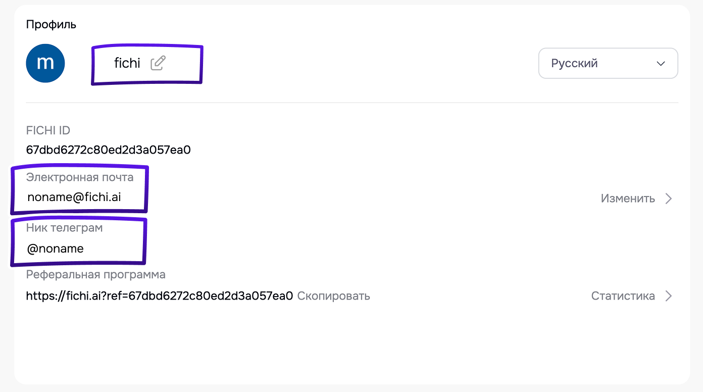Click Изменить to change the email
703x392 pixels.
click(628, 199)
